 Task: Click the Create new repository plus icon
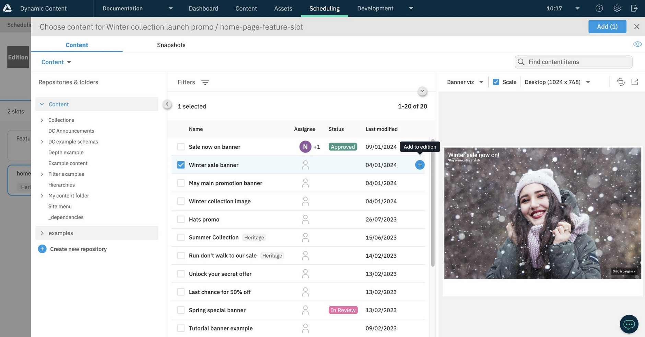point(42,249)
